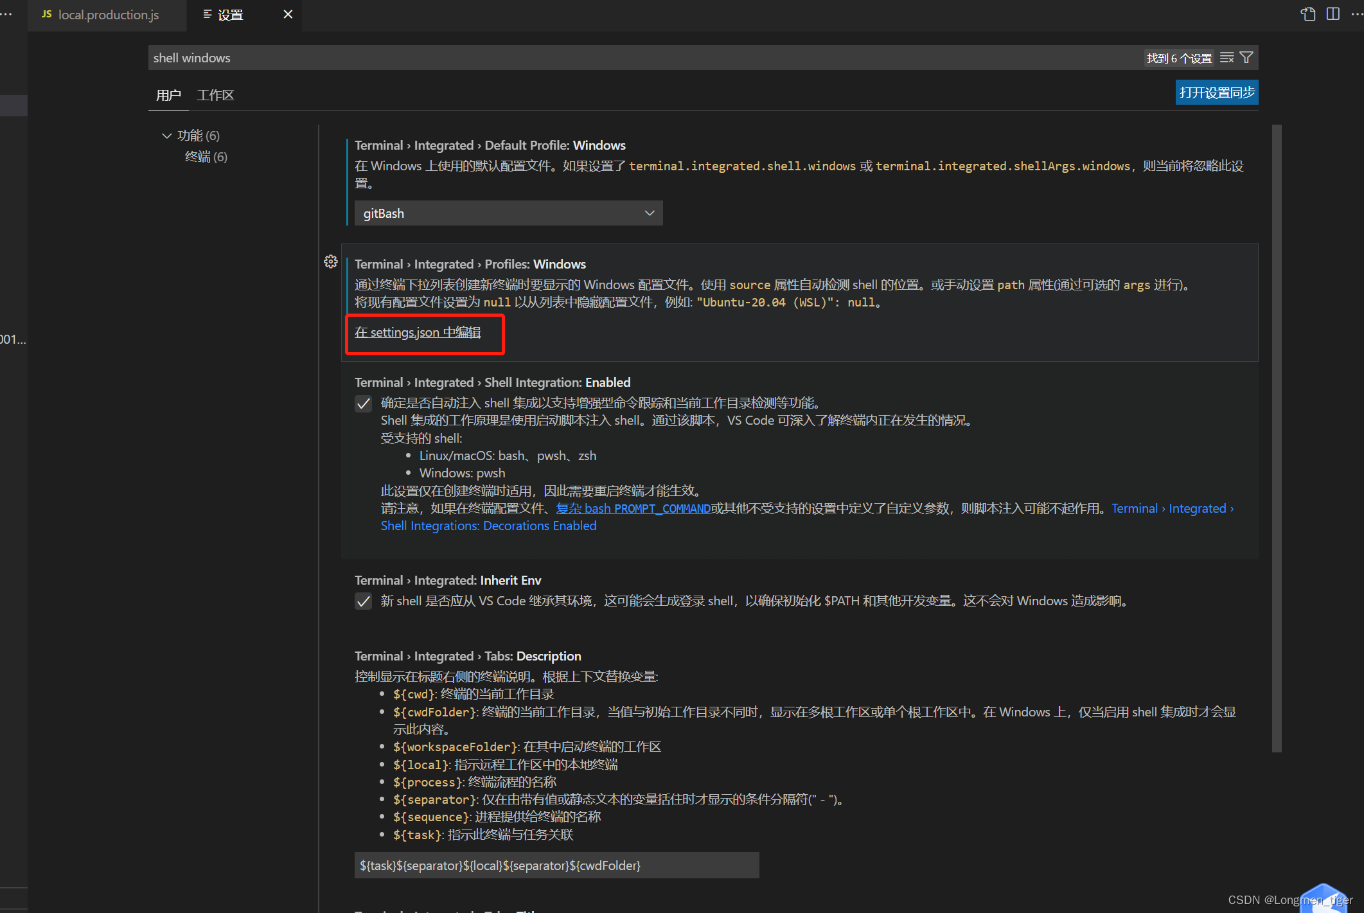Click the toggle layout icon top right
This screenshot has width=1364, height=913.
(x=1333, y=13)
